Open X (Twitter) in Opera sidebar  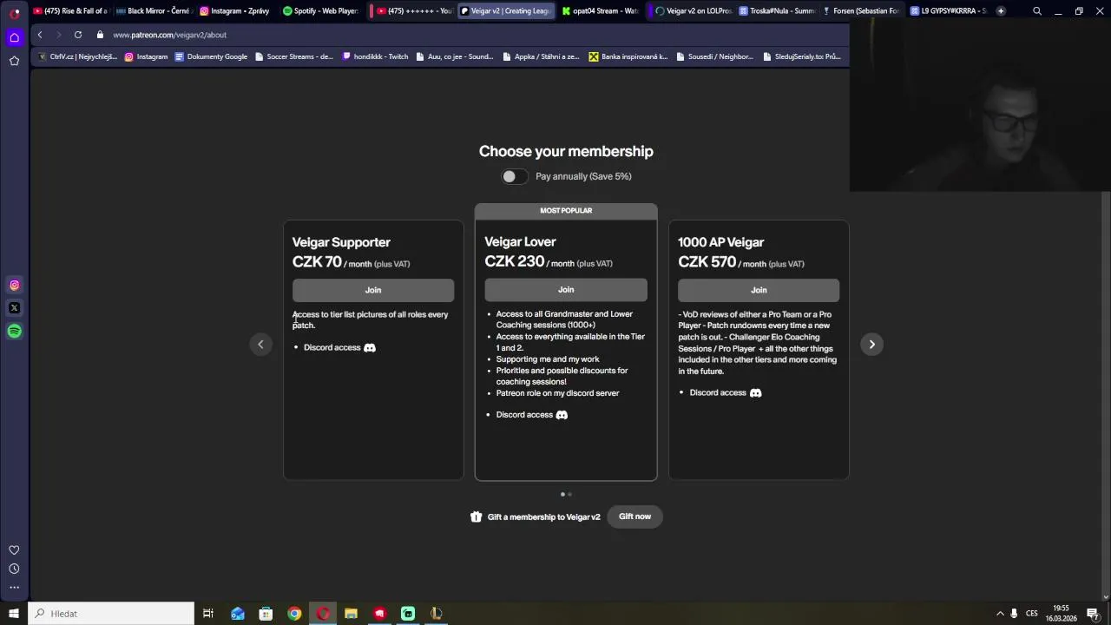click(14, 308)
